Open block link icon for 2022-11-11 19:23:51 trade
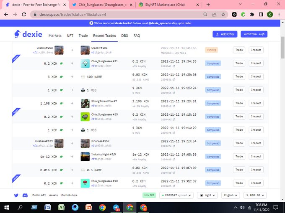The height and width of the screenshot is (213, 285). [174, 106]
